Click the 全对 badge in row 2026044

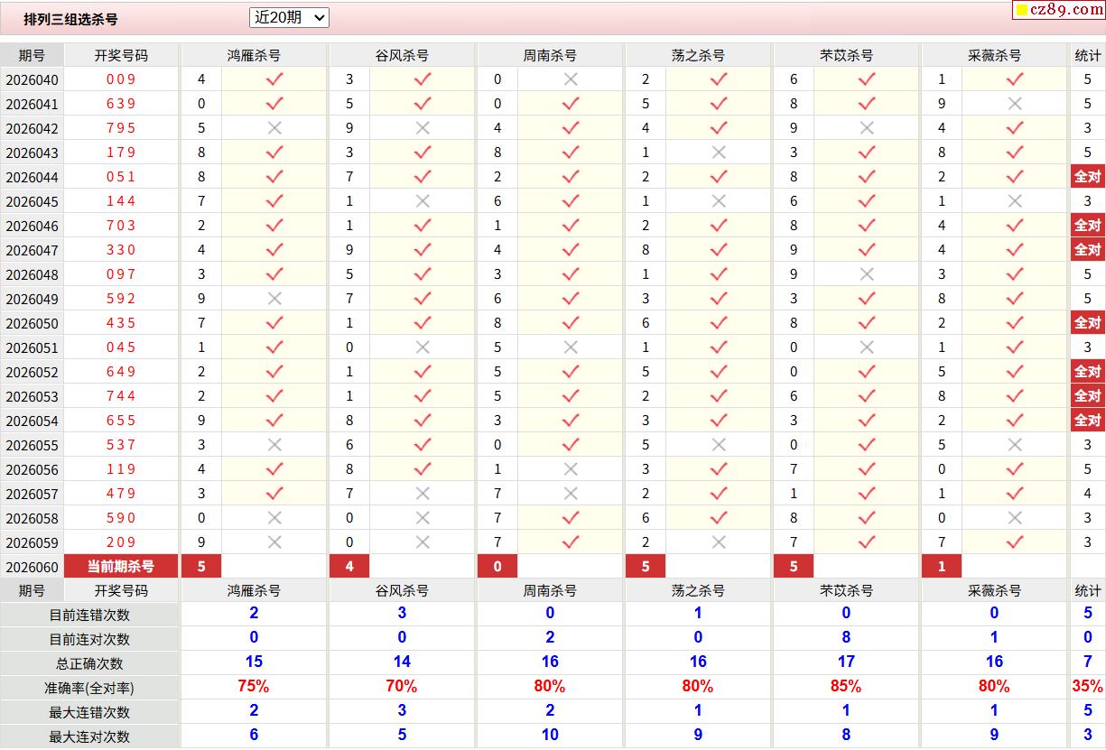pos(1087,177)
